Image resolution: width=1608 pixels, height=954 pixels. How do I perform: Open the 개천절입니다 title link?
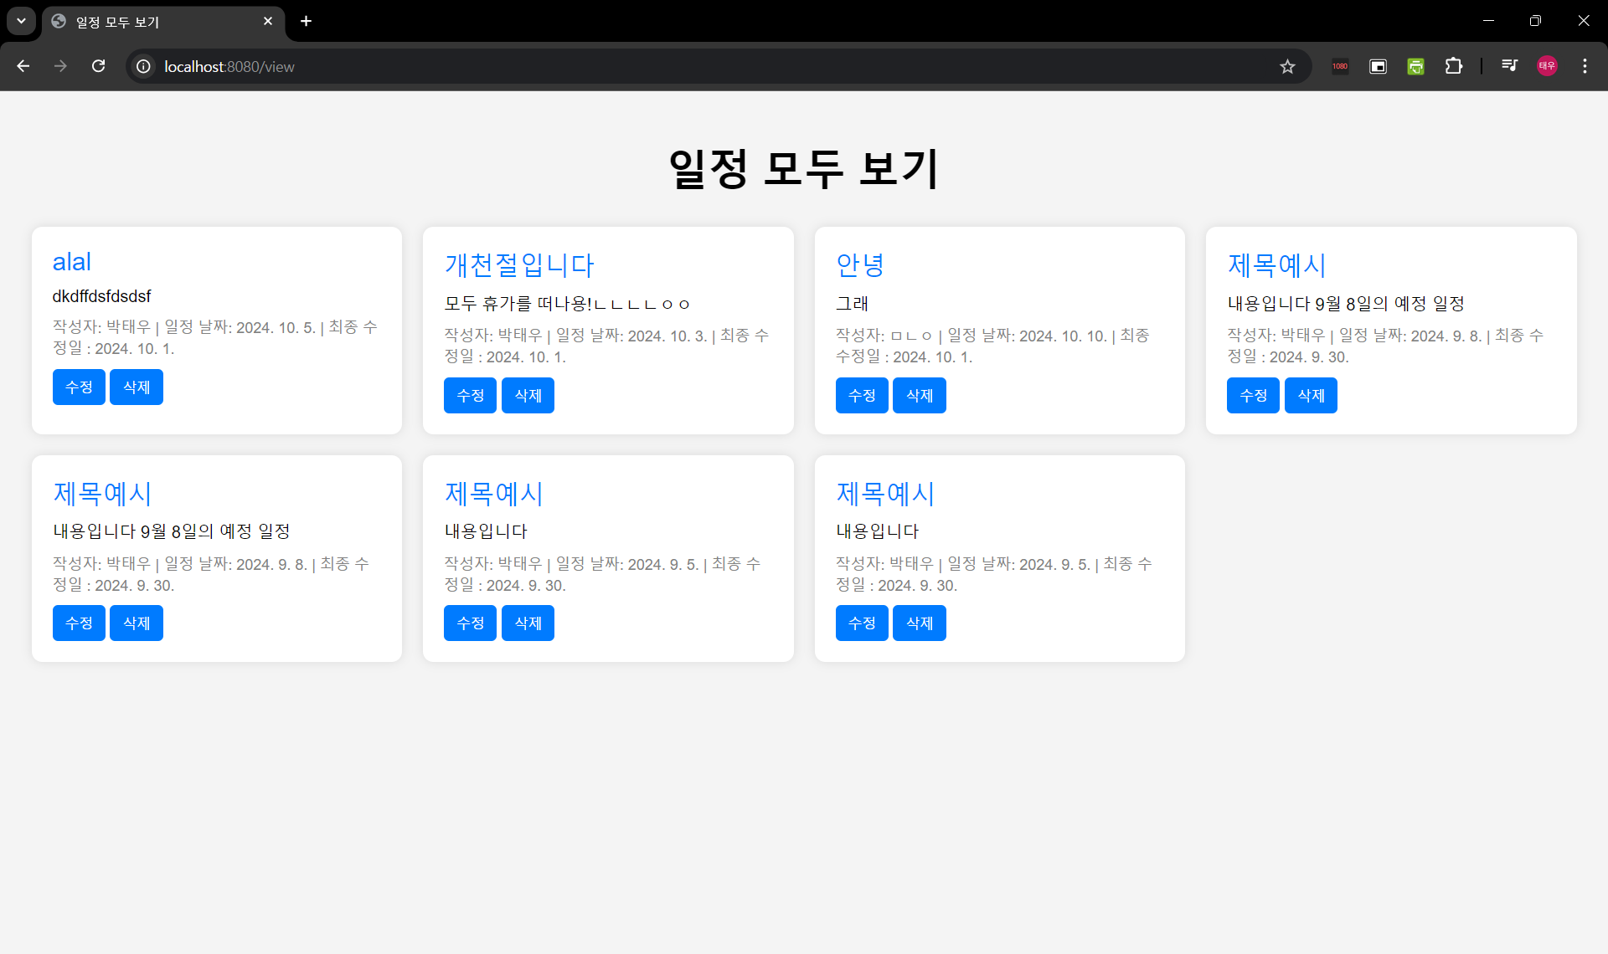point(518,265)
